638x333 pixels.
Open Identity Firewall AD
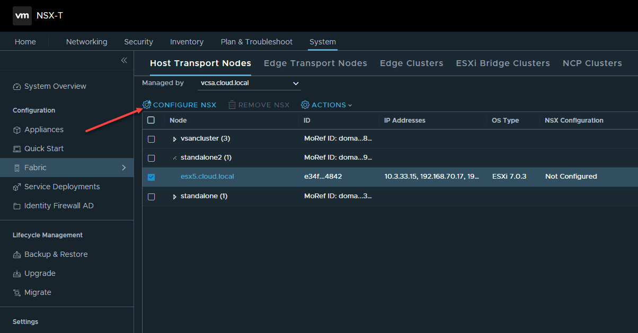59,205
